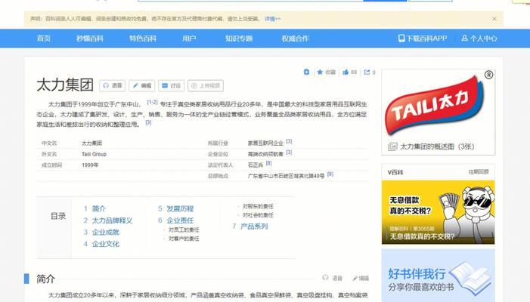Open the 特色百科 menu item

click(143, 39)
